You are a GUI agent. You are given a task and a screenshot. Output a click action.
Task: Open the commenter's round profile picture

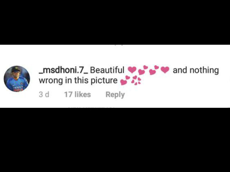(x=17, y=79)
